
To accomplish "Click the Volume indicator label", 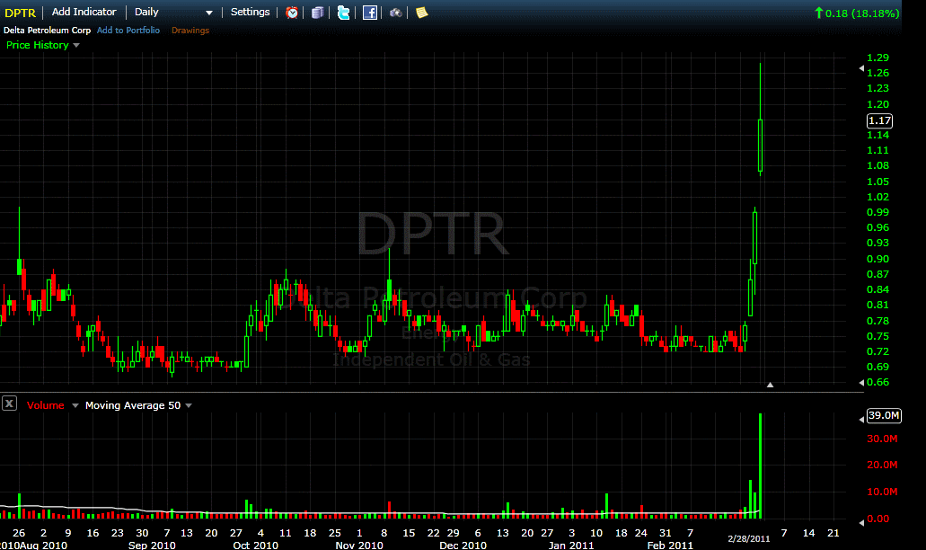I will (x=46, y=405).
